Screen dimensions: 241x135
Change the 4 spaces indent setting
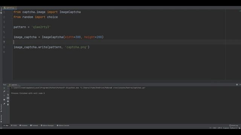click(226, 128)
